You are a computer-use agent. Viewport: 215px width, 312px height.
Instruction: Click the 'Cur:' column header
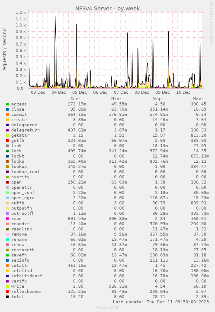click(x=75, y=99)
